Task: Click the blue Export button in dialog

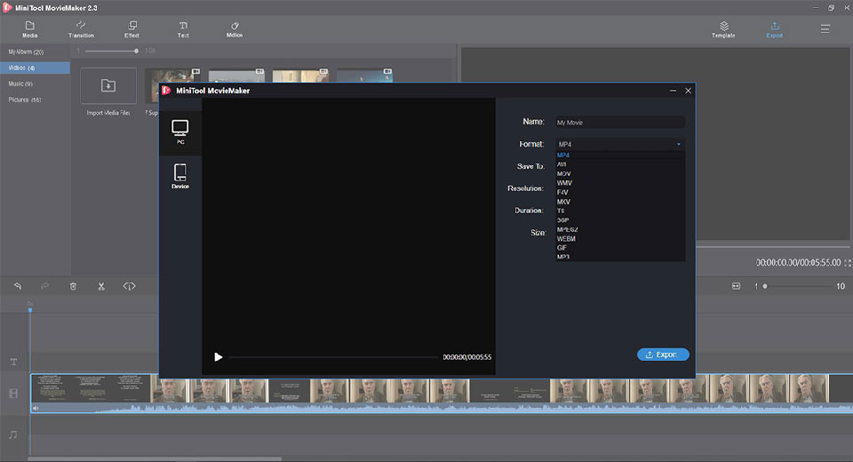Action: [x=663, y=354]
